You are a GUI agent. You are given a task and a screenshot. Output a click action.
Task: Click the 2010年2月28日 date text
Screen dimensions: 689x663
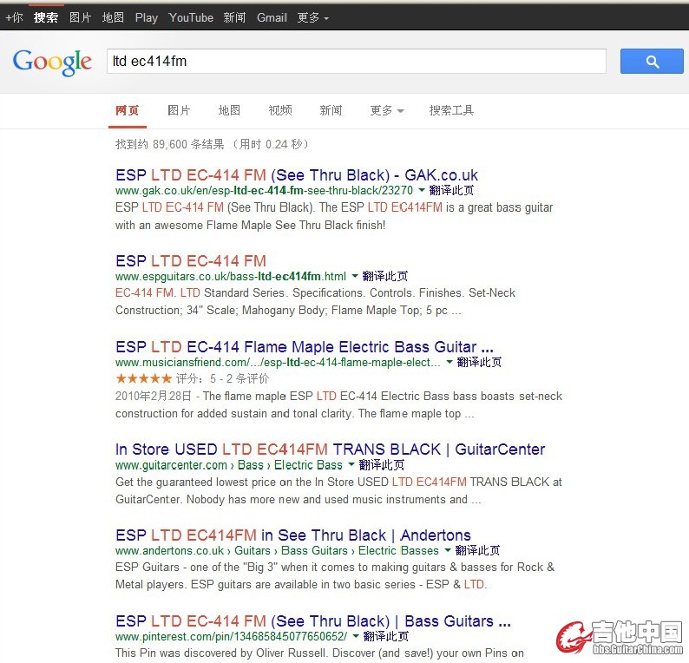(x=154, y=396)
